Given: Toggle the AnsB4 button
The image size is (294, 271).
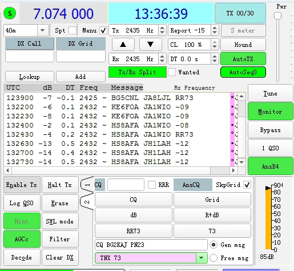Looking at the screenshot, I should (x=270, y=166).
